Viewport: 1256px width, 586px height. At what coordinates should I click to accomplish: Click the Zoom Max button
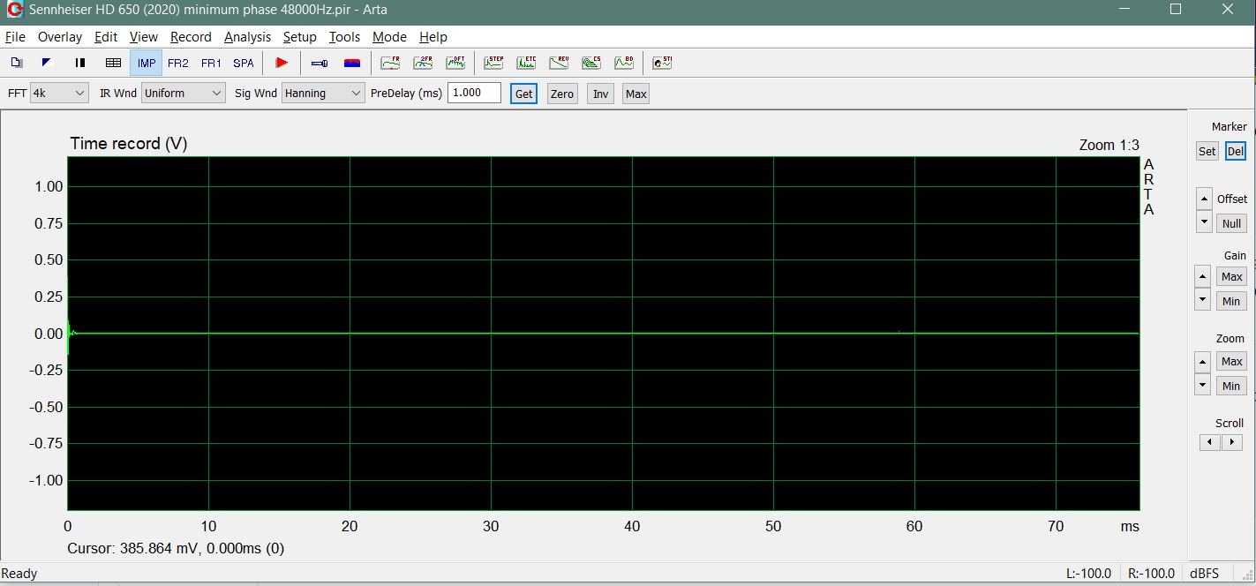click(1232, 361)
